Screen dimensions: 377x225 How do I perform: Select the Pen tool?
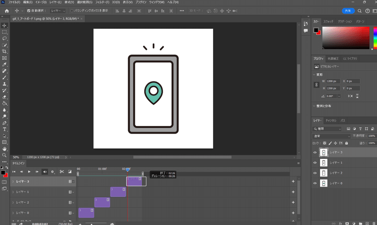click(4, 123)
